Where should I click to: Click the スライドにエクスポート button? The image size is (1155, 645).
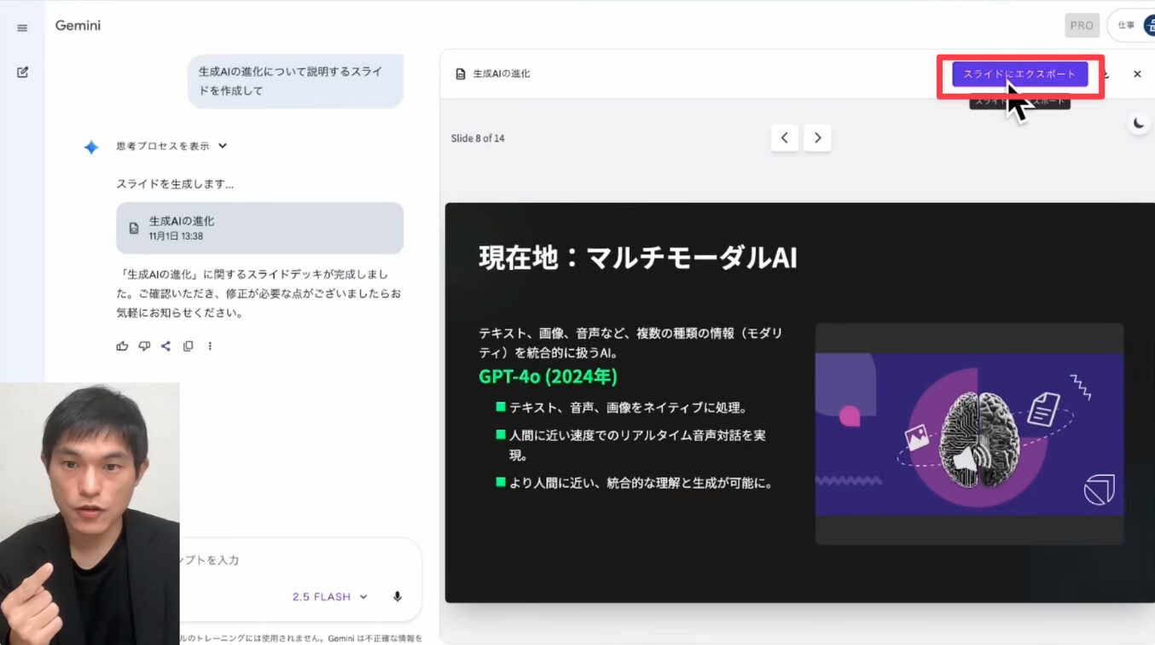[x=1019, y=74]
